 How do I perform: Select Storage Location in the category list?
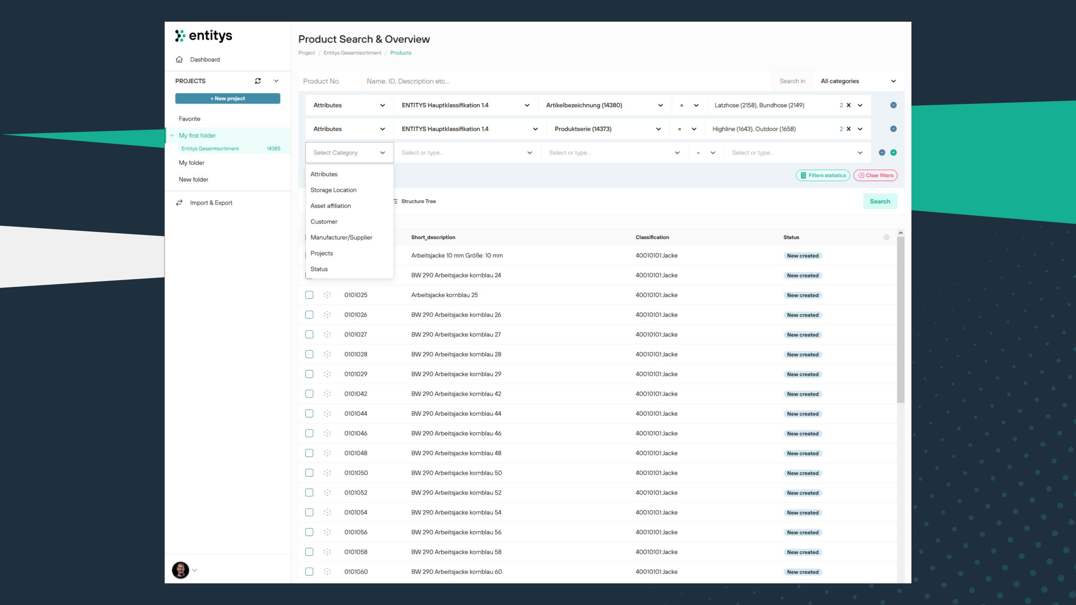333,190
